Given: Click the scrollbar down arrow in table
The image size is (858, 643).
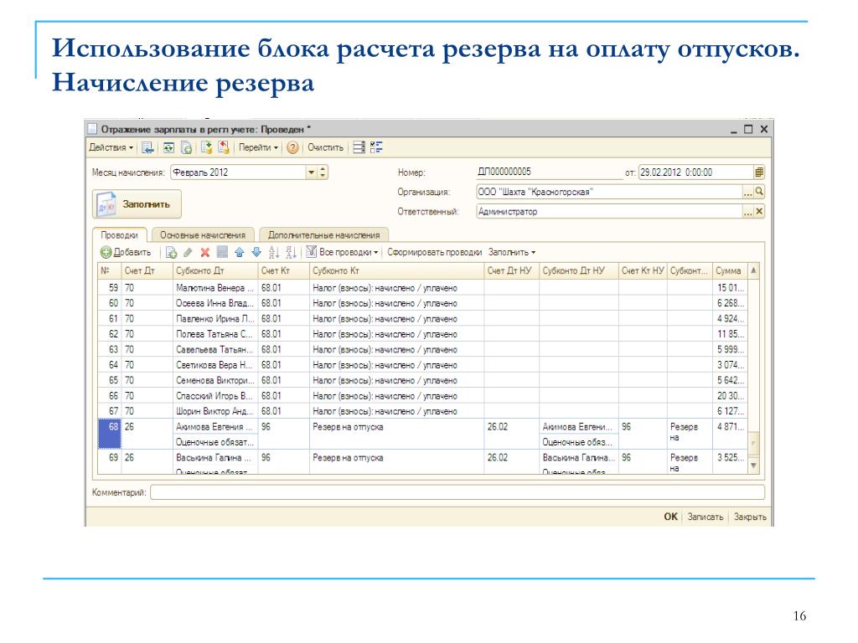Looking at the screenshot, I should click(x=753, y=466).
